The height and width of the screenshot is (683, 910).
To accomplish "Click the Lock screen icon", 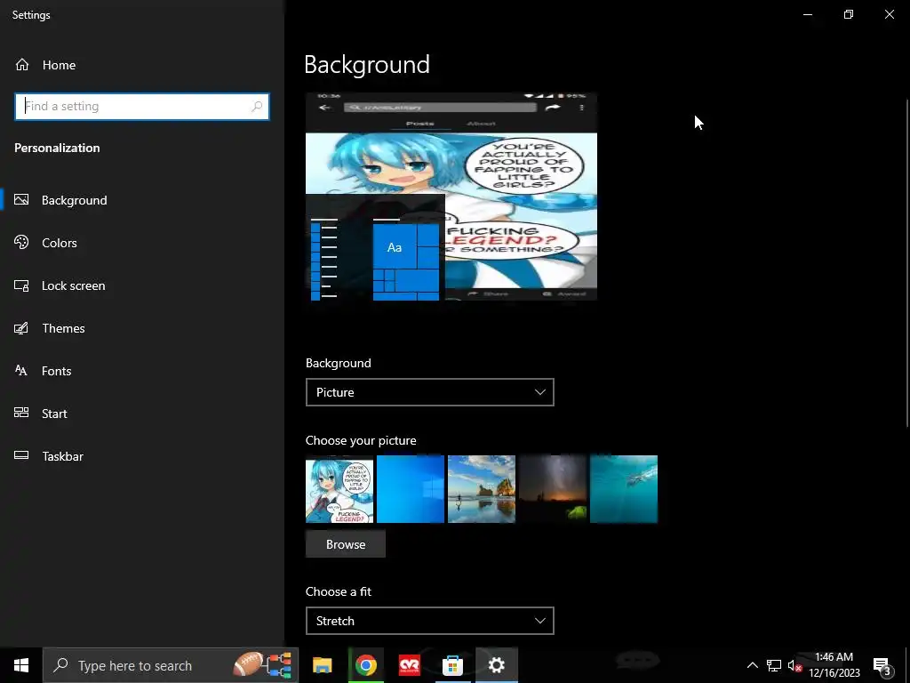I will 21,285.
